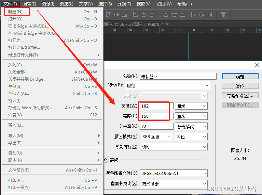
Task: Click the Distribute Right Edges icon
Action: 210,15
